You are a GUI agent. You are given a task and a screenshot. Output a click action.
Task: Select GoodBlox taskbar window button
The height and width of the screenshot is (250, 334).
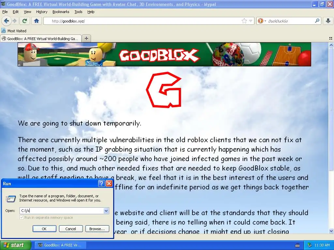point(60,245)
